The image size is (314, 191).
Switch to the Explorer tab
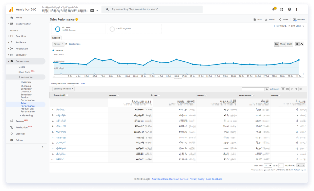pos(56,37)
